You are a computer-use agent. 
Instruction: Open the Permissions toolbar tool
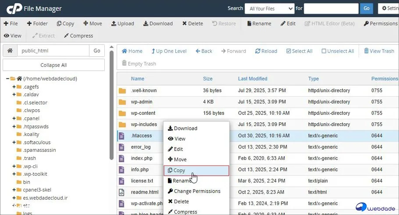click(381, 24)
